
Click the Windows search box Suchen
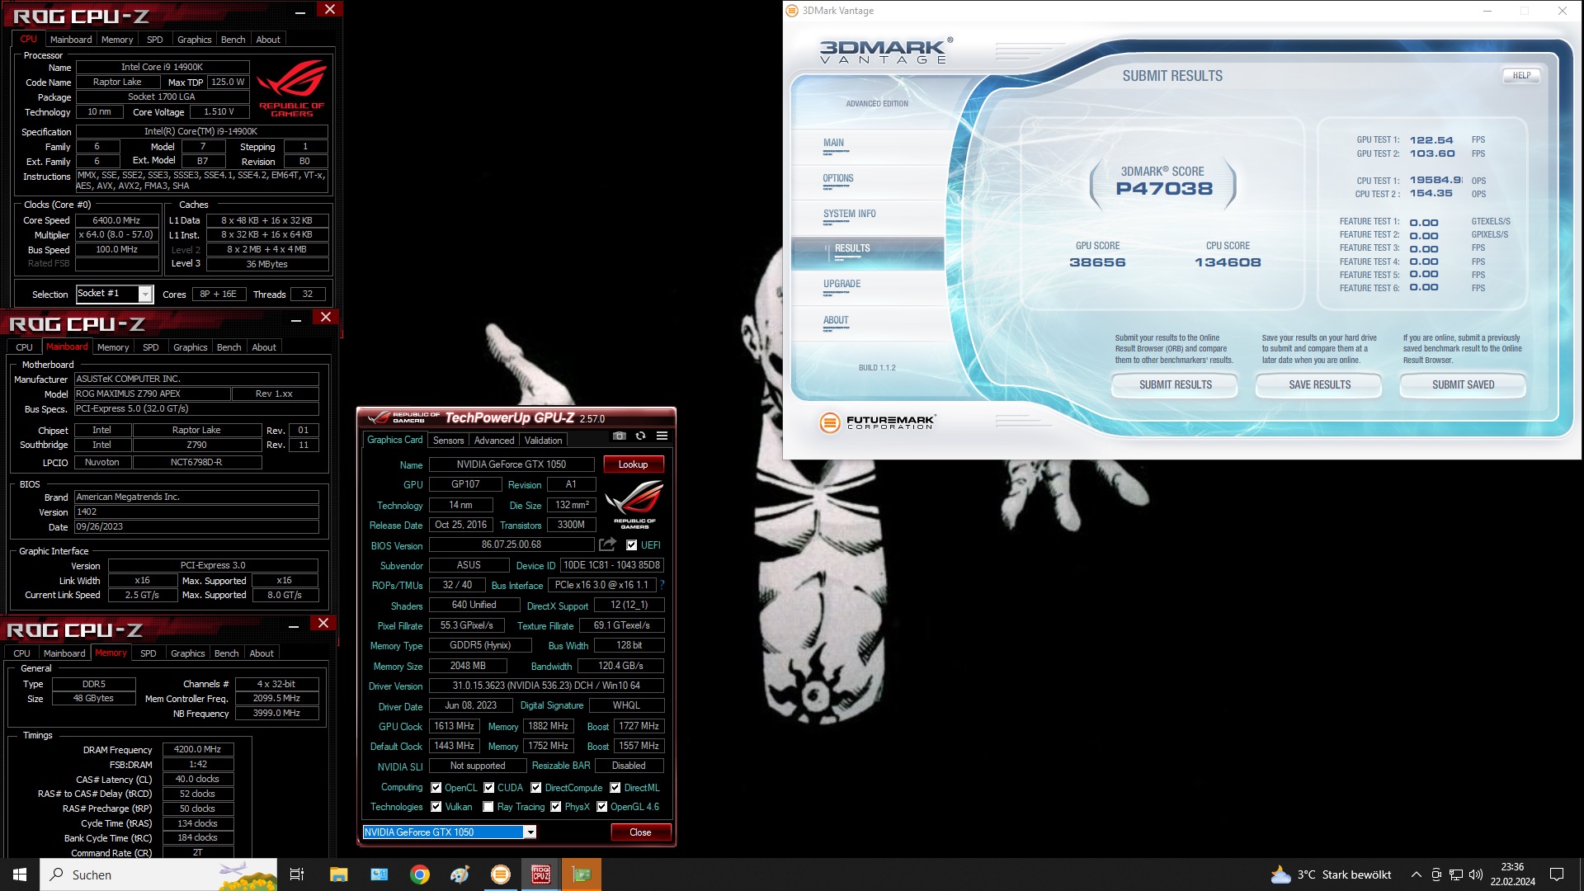click(159, 874)
